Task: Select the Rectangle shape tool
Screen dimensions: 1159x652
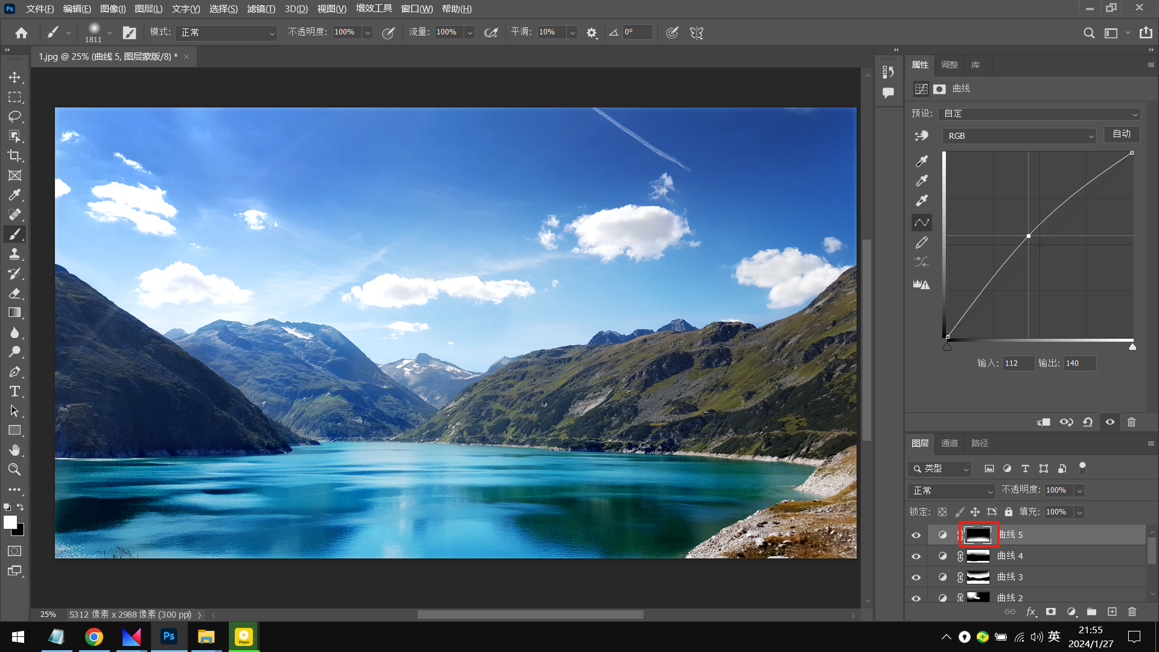Action: [x=14, y=430]
